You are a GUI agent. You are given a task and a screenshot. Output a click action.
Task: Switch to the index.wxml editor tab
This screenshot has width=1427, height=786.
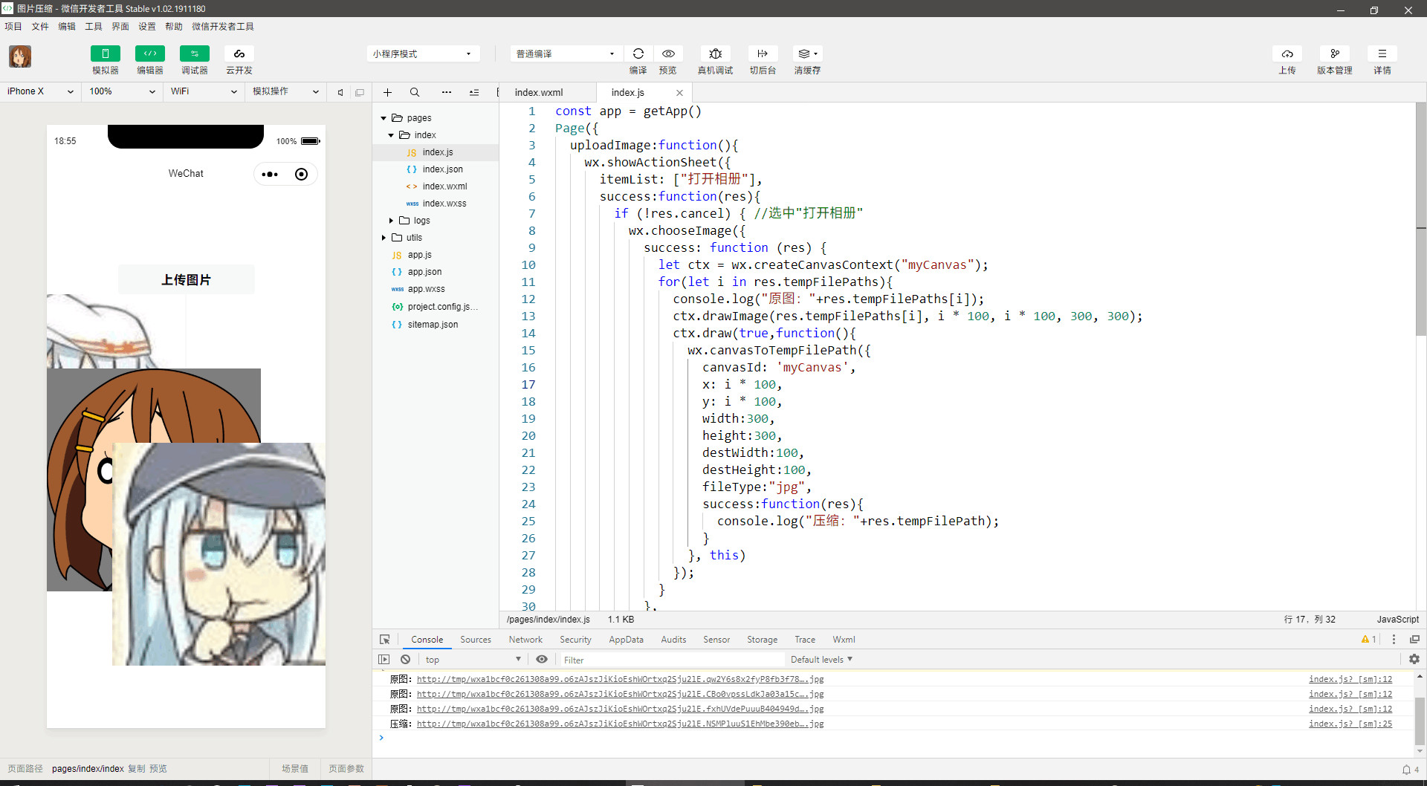(x=539, y=93)
